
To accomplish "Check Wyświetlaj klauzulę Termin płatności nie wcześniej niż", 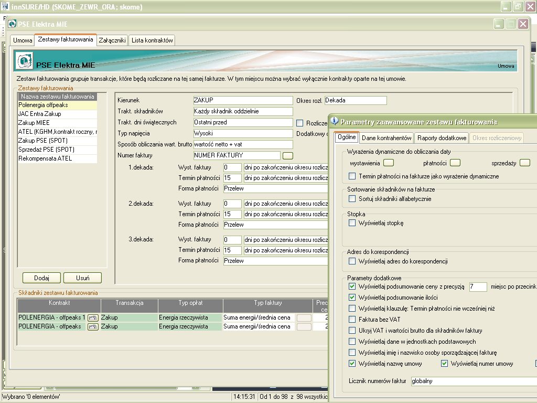I will (352, 308).
